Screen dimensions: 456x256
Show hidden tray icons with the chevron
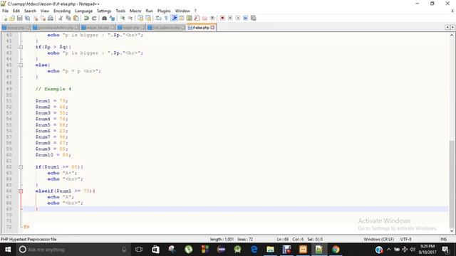click(x=389, y=250)
